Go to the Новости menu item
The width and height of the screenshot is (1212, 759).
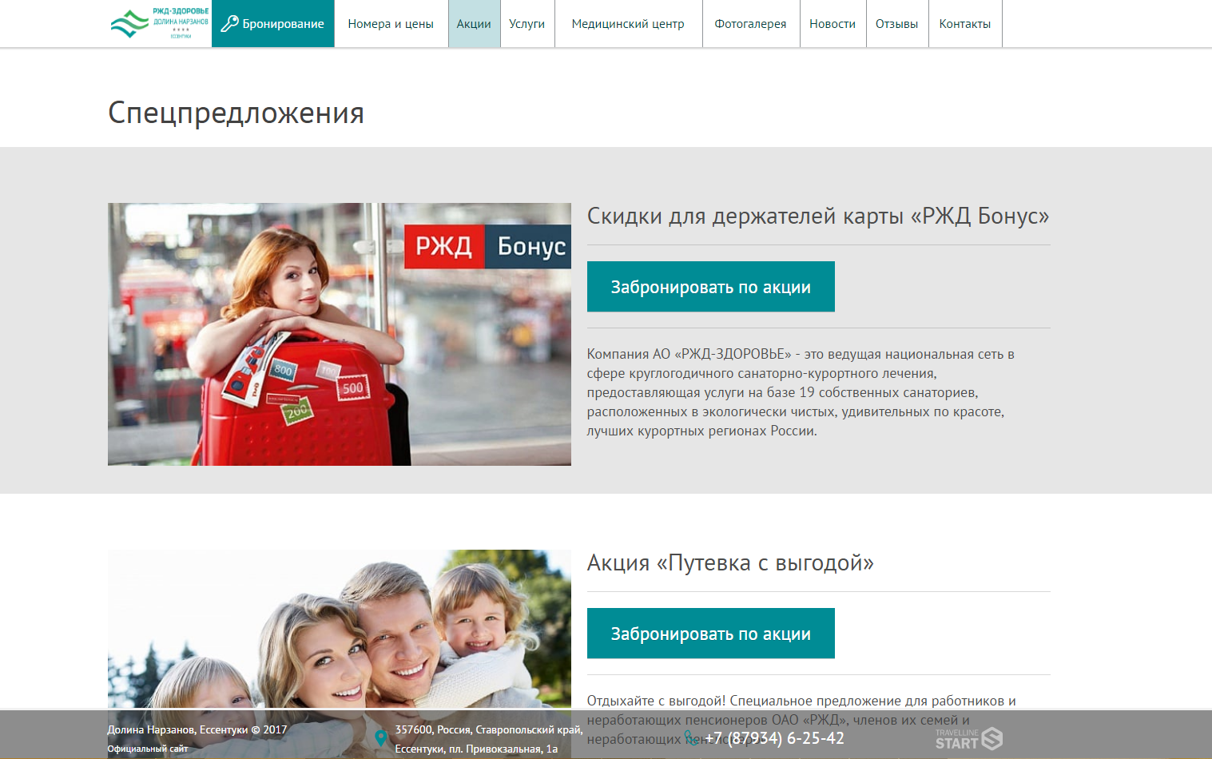(833, 24)
